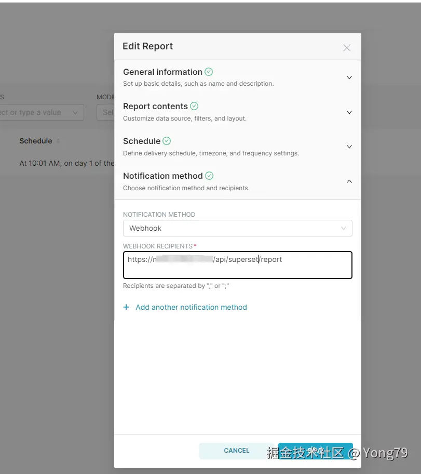Open the Notification Method dropdown showing Webhook
Viewport: 421px width, 474px height.
coord(237,228)
